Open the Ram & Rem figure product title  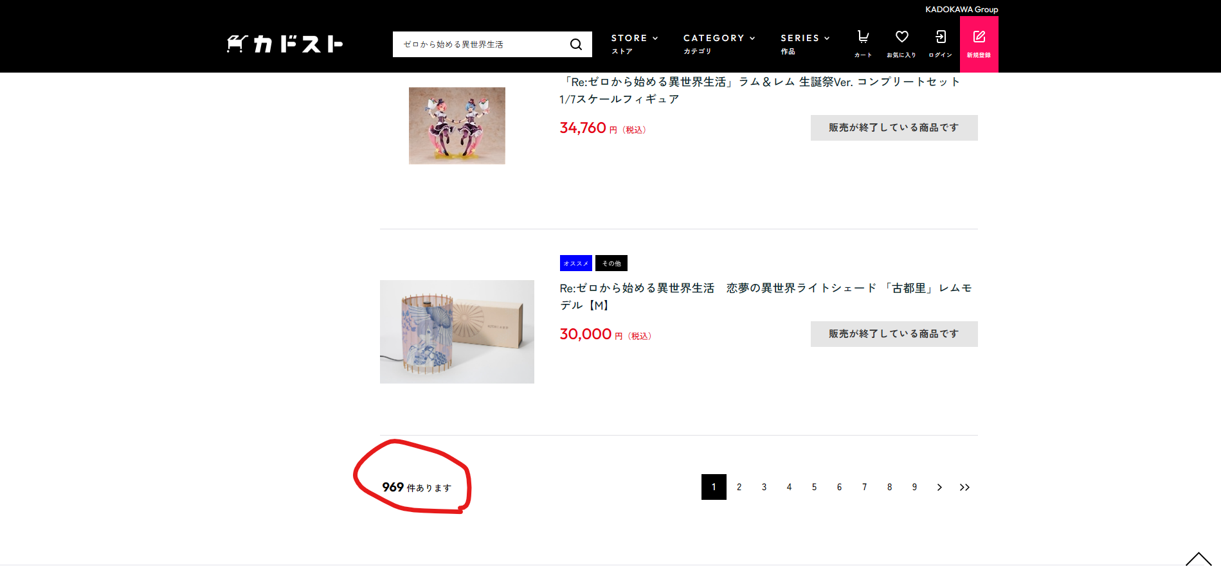coord(759,90)
